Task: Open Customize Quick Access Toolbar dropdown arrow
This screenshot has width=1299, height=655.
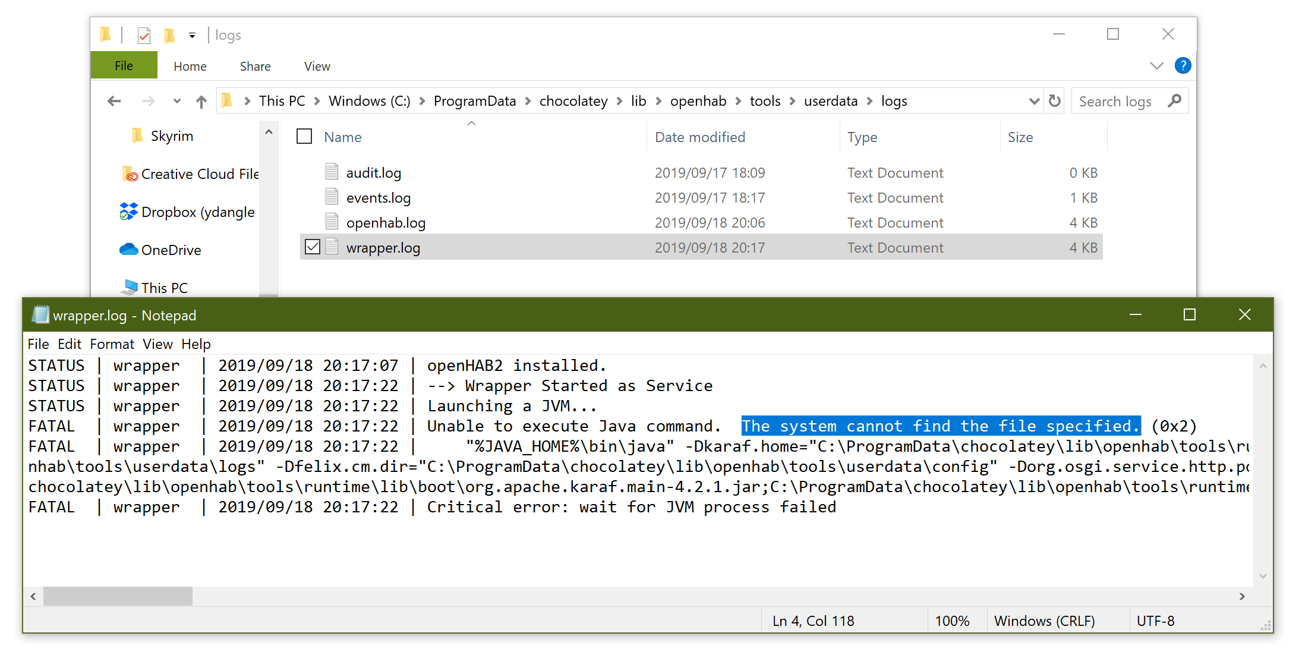Action: pyautogui.click(x=192, y=36)
